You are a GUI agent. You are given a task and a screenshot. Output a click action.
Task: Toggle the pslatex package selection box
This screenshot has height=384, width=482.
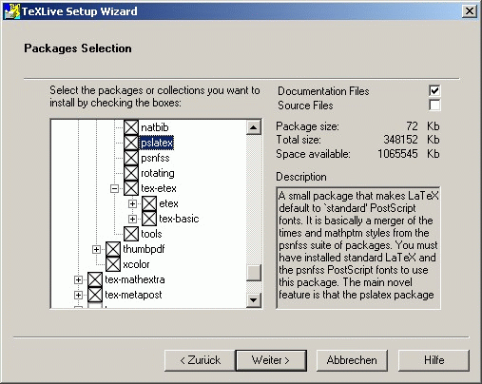click(x=131, y=143)
